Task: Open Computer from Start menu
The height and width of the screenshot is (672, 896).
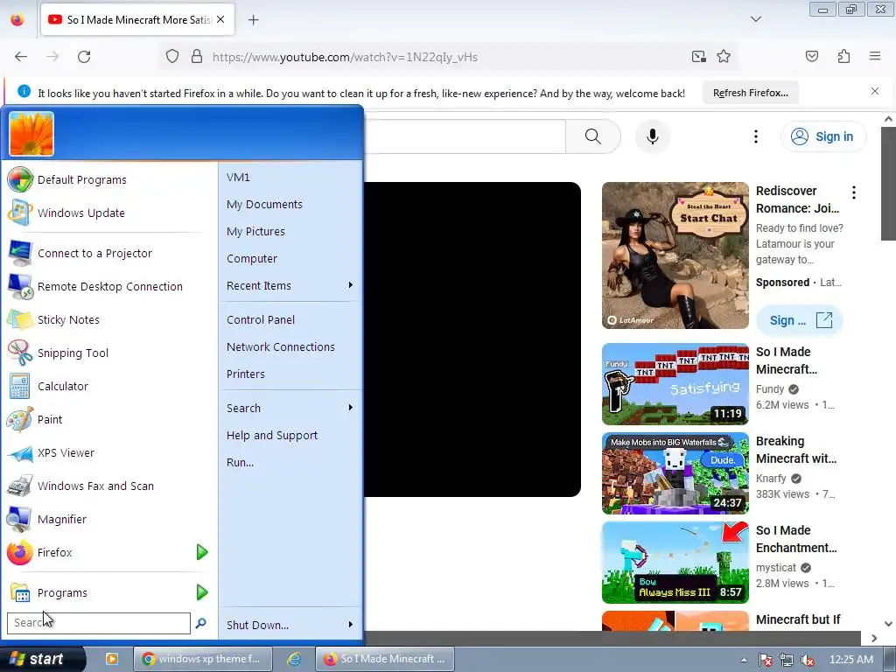Action: click(x=252, y=258)
